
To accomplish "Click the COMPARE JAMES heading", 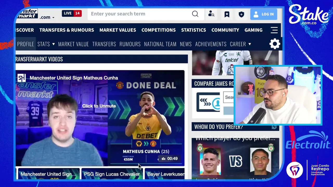I will [214, 84].
